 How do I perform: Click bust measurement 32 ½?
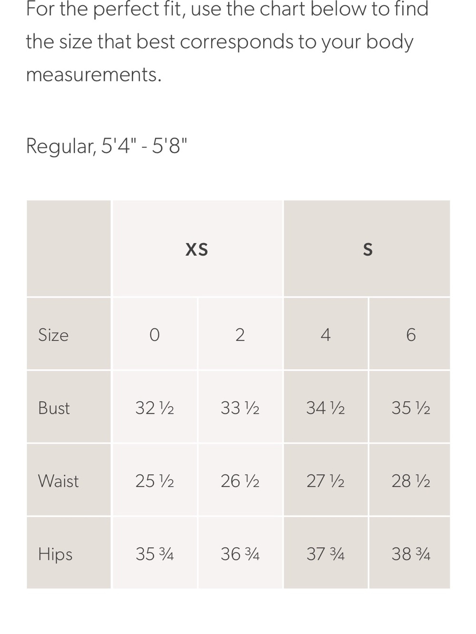(155, 408)
